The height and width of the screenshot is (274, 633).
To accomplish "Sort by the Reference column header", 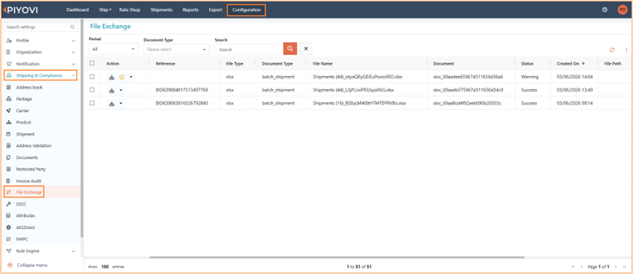I will pos(166,63).
